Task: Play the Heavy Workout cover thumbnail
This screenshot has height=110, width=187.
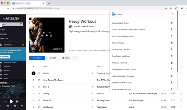Action: tap(47, 35)
